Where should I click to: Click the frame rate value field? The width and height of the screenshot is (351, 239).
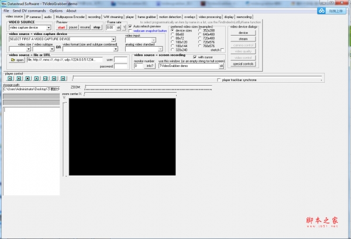(111, 27)
